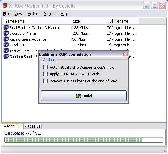Close the Building a ROM compilation dialog

125,54
